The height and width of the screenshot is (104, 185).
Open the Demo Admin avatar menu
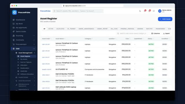[x=160, y=11]
